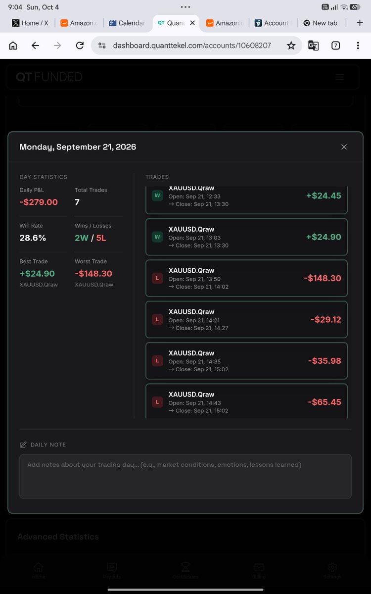Tap the browser Home icon
Screen dimensions: 371x594
click(x=13, y=46)
